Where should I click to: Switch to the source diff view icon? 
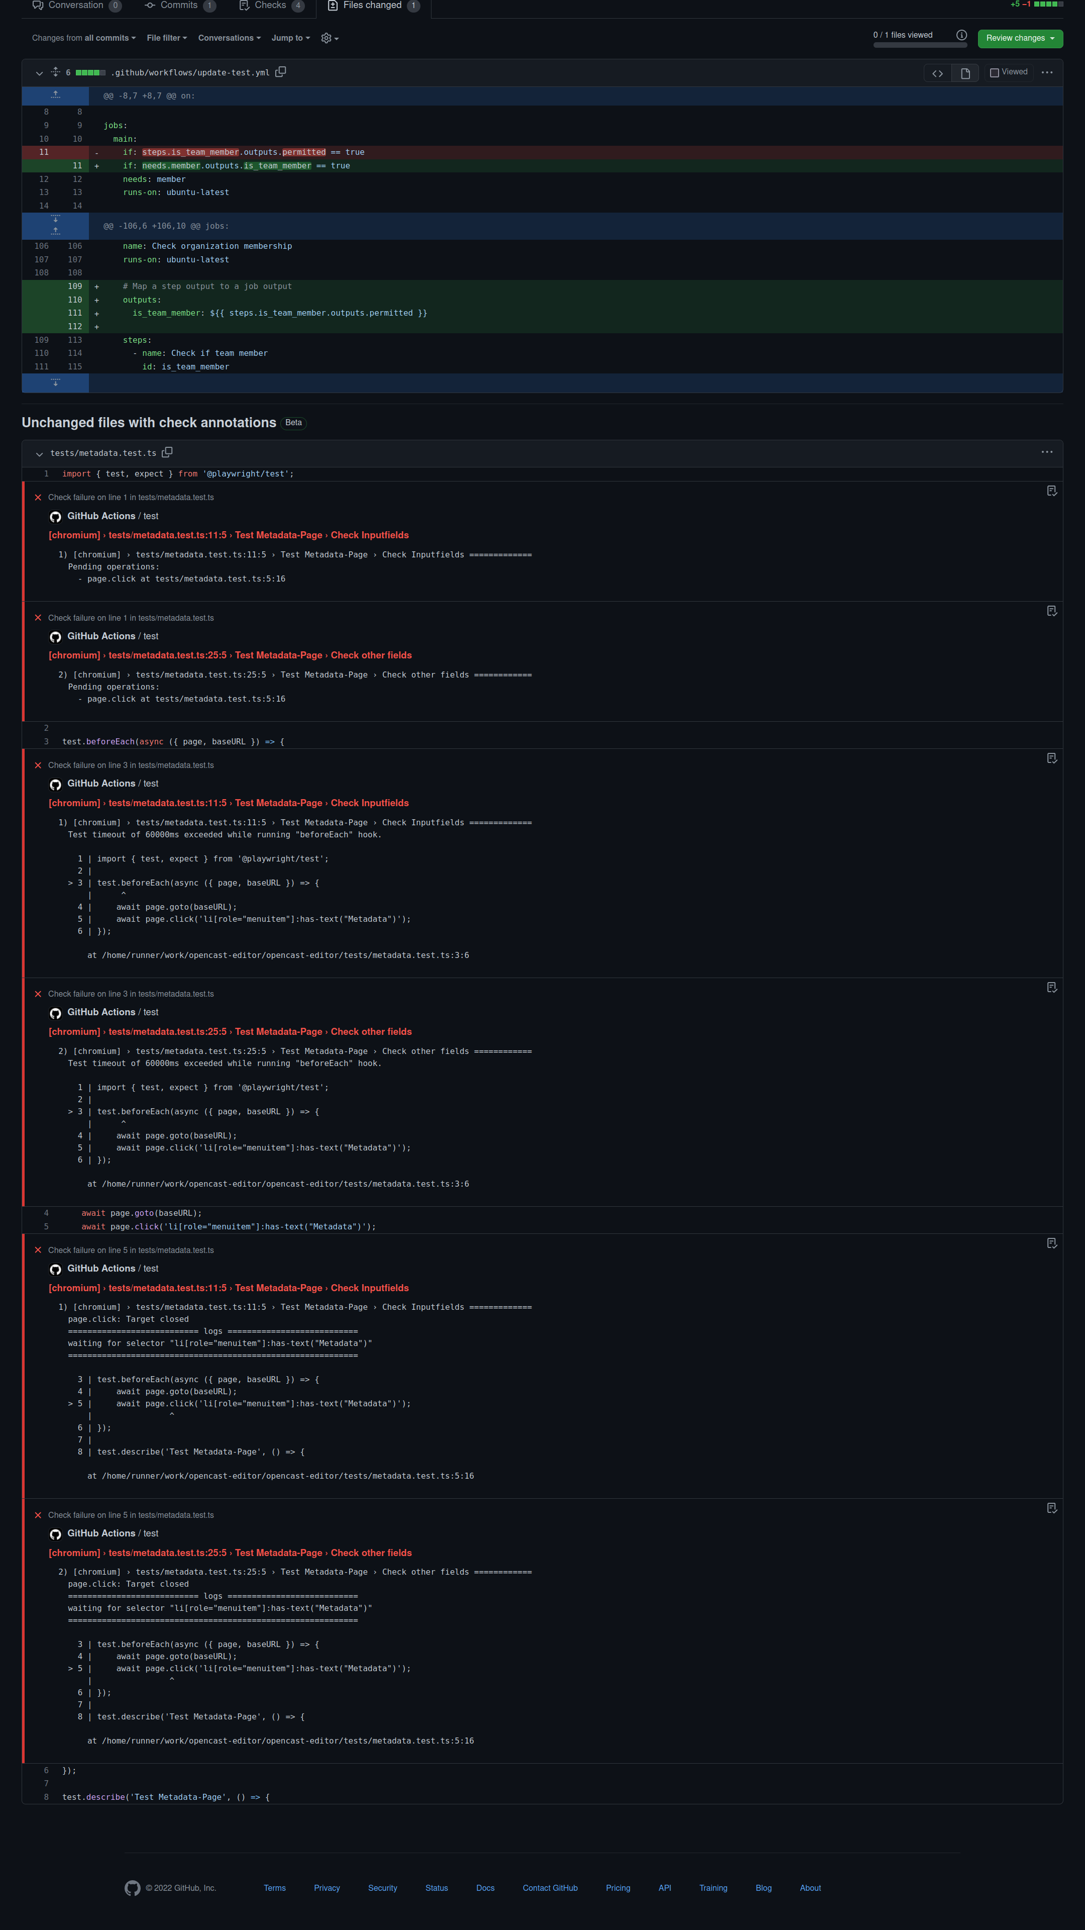937,73
